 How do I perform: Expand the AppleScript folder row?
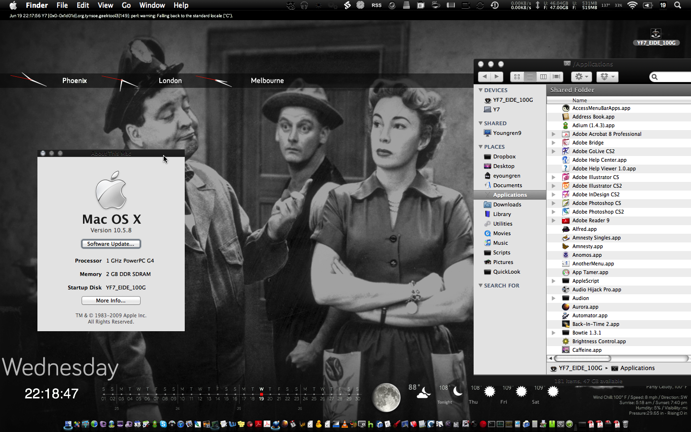coord(553,281)
